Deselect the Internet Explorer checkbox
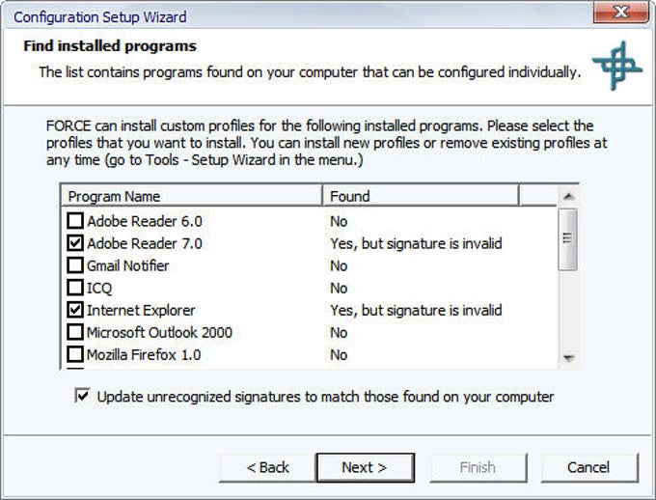 75,310
